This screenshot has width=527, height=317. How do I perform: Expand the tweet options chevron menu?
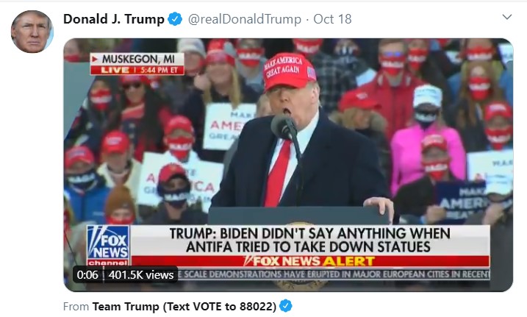pyautogui.click(x=507, y=17)
